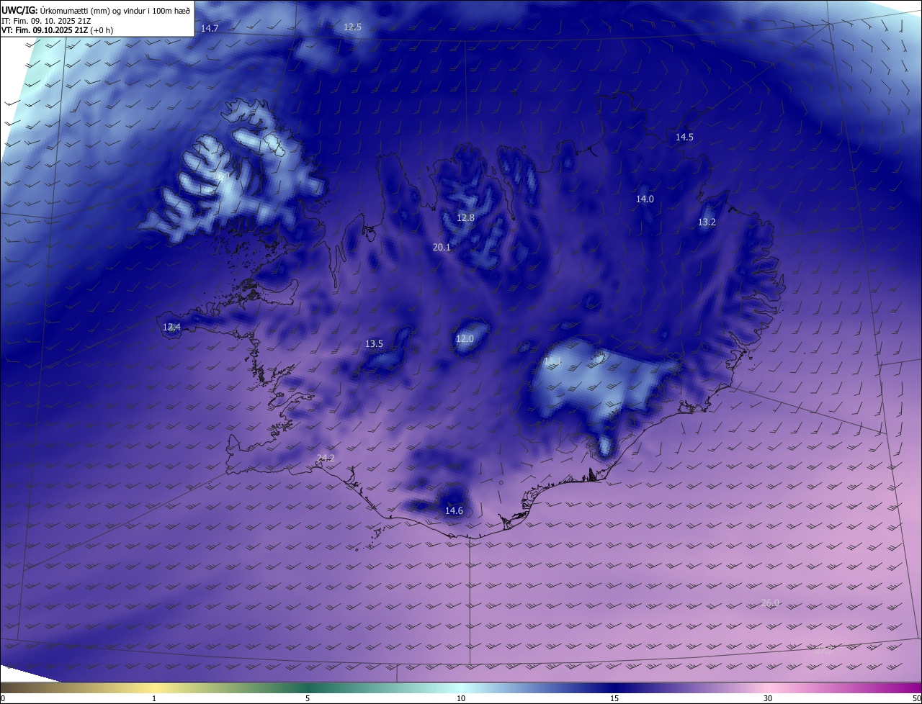Click the 10.0 label over the Westfjords

[x=221, y=176]
